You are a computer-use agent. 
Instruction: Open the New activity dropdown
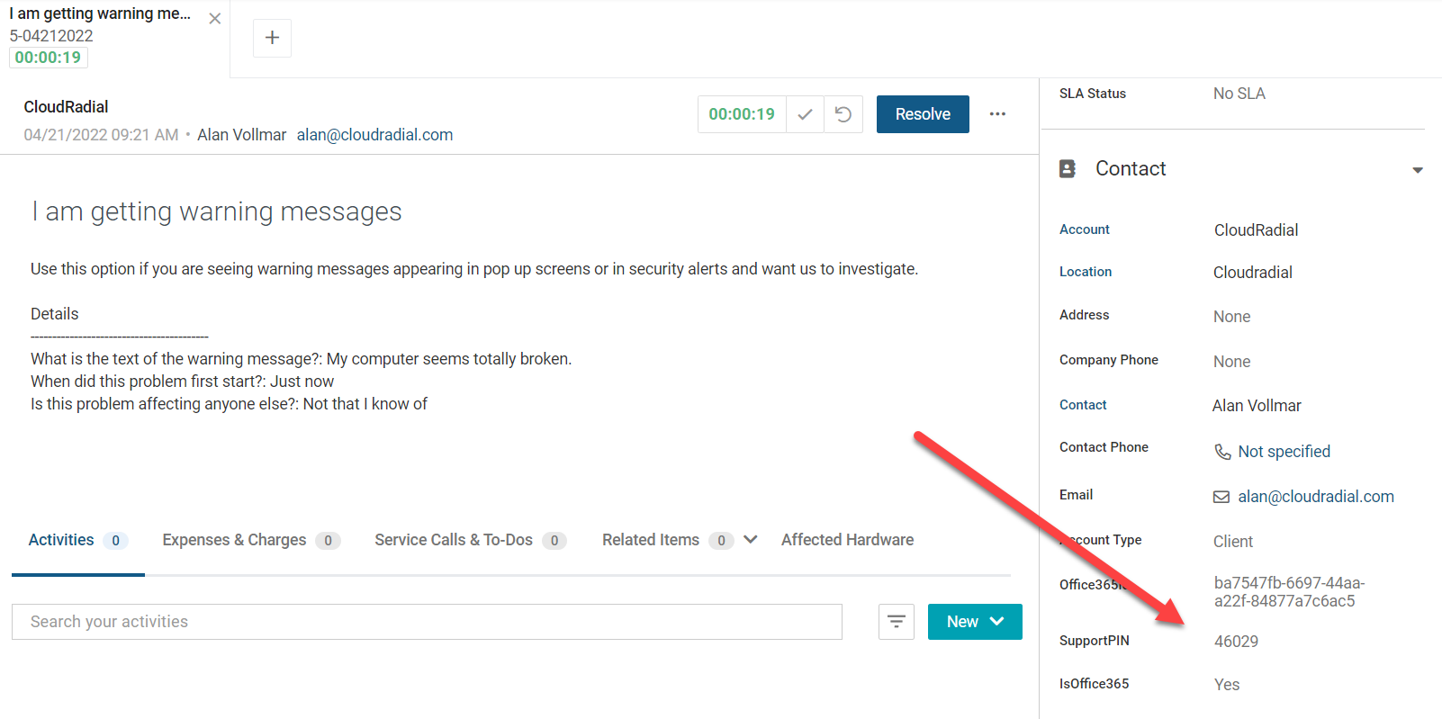(975, 622)
